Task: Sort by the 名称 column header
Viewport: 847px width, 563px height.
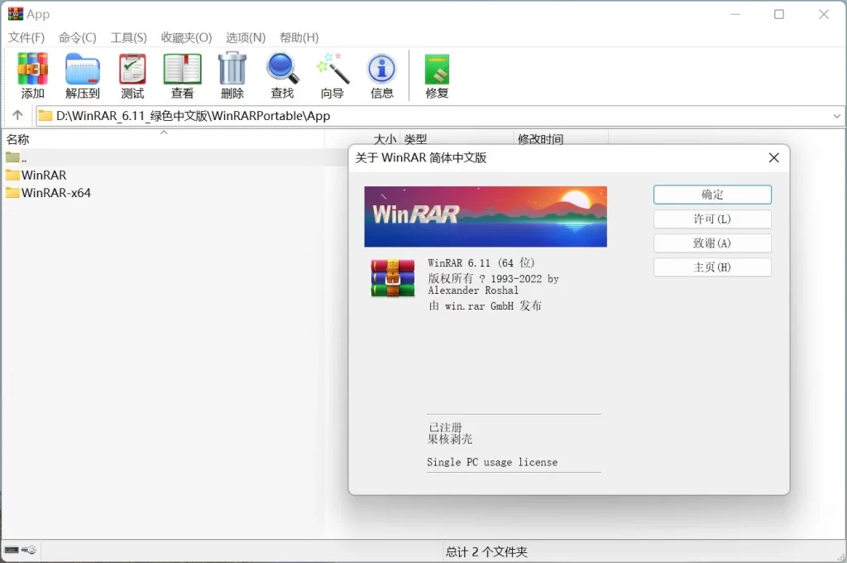Action: point(163,139)
